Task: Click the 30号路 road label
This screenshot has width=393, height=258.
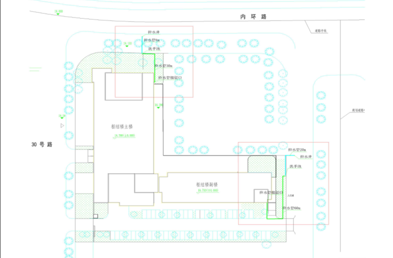Action: coord(42,144)
